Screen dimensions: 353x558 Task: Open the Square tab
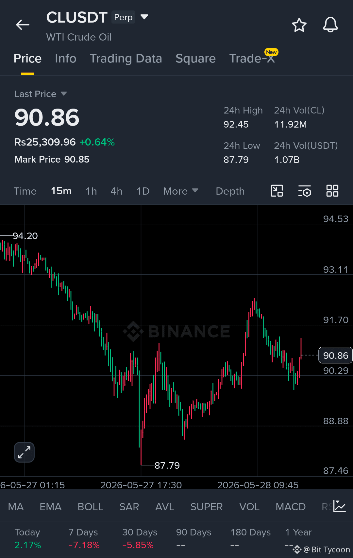click(195, 59)
